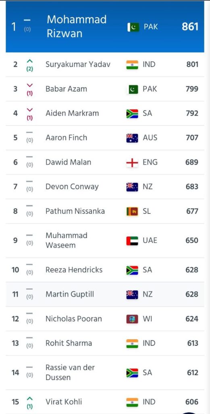Open Mohammad Rizwan's player profile

pyautogui.click(x=77, y=27)
